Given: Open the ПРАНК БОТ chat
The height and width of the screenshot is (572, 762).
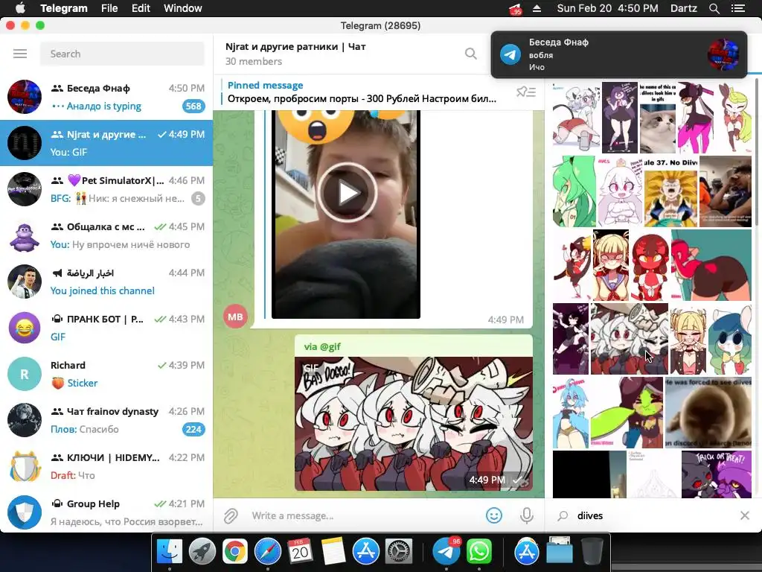Looking at the screenshot, I should click(106, 328).
